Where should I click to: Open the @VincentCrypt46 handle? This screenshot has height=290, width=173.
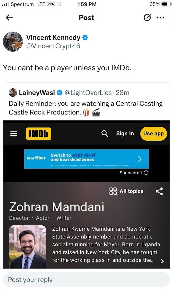click(53, 46)
